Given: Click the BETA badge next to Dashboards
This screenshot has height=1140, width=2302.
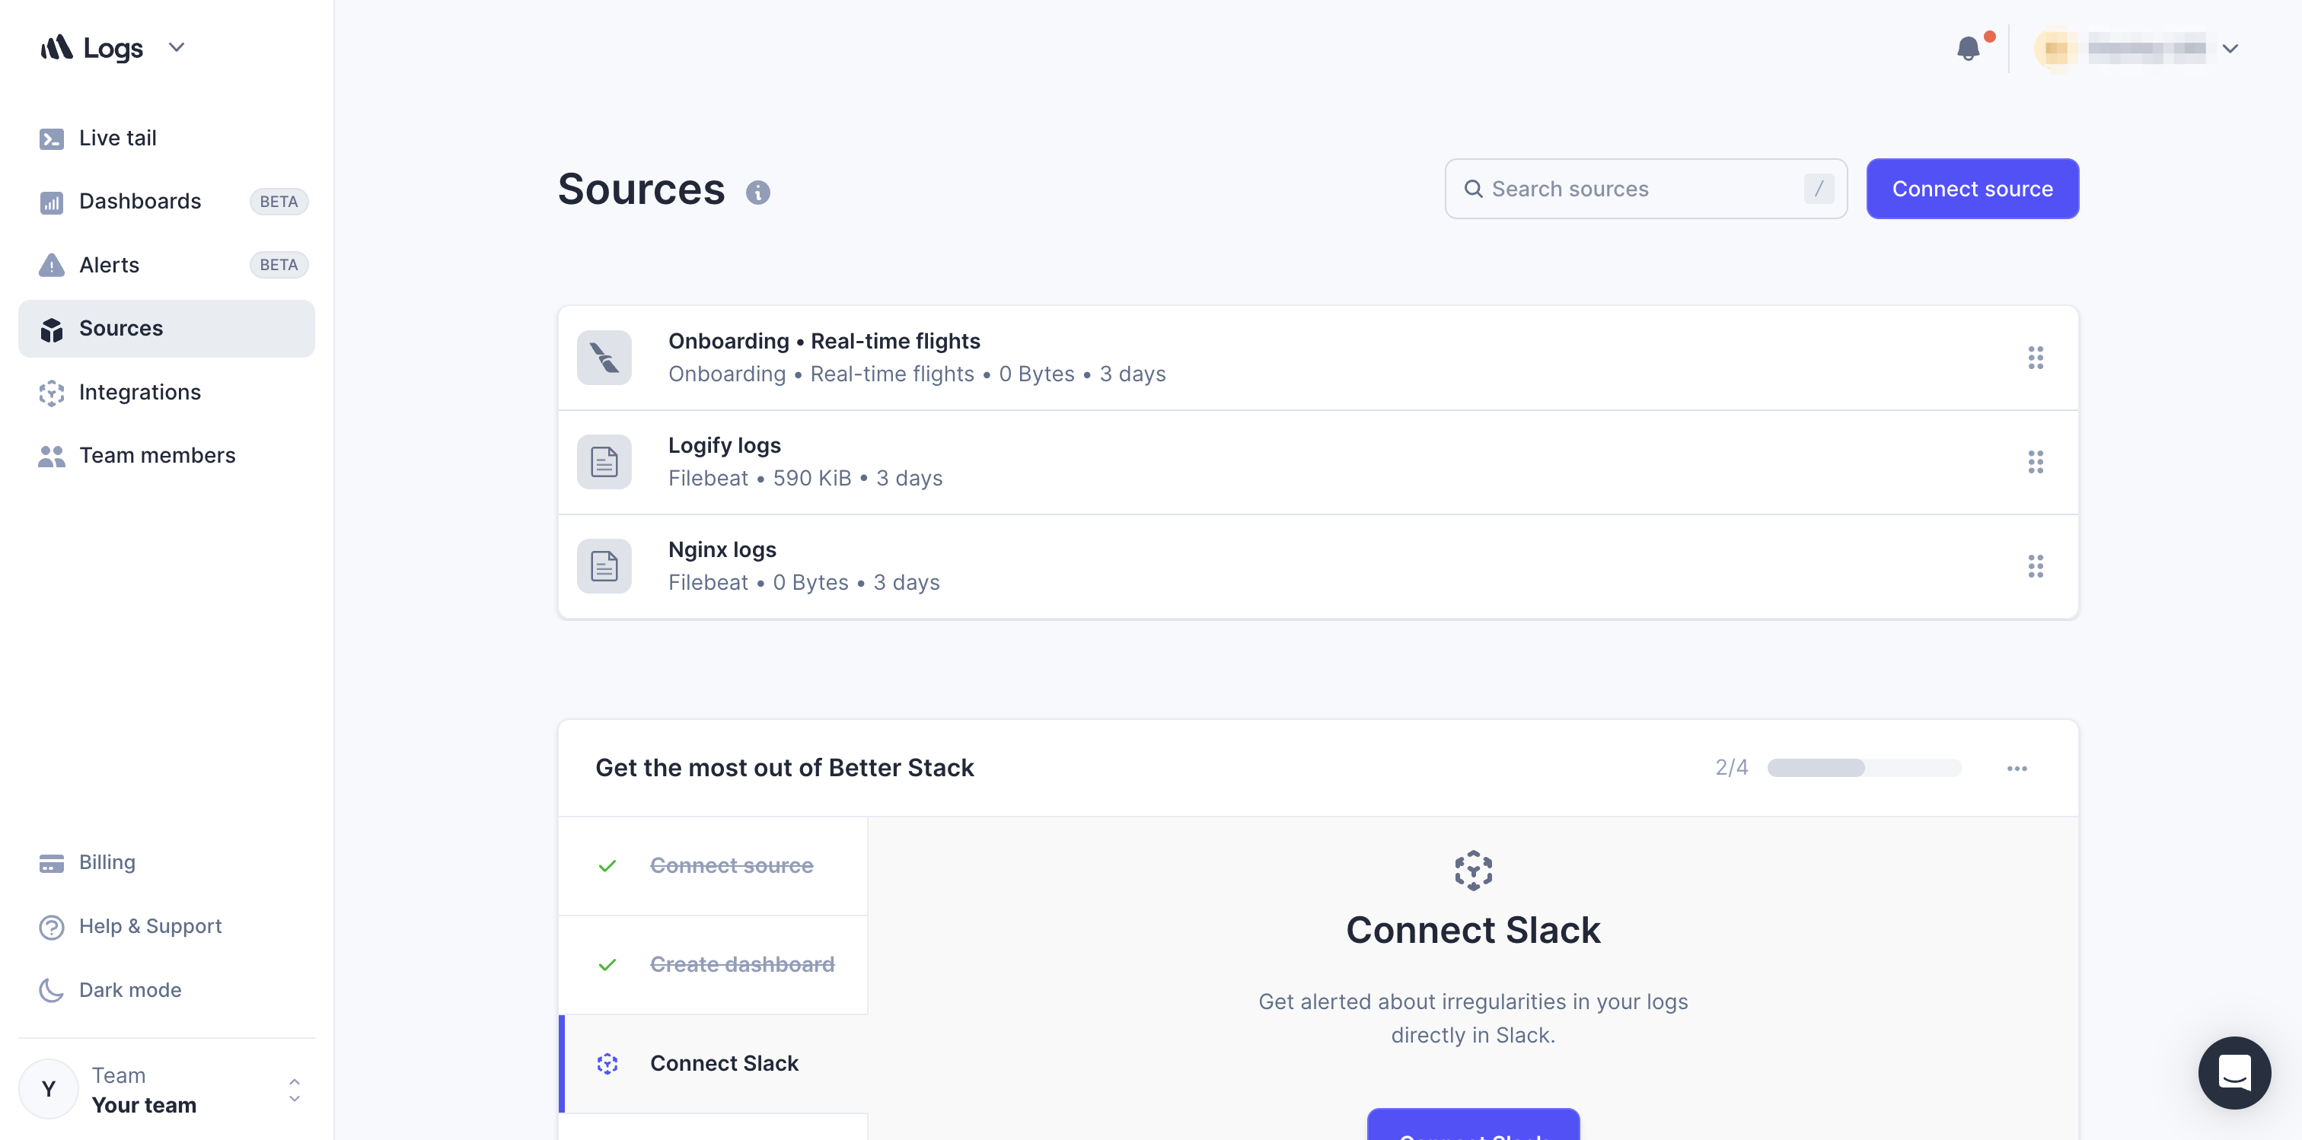Looking at the screenshot, I should pyautogui.click(x=279, y=202).
